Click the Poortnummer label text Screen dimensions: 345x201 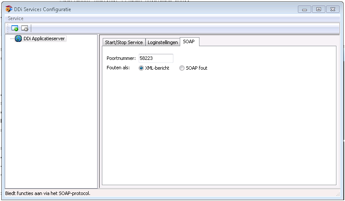[x=121, y=58]
